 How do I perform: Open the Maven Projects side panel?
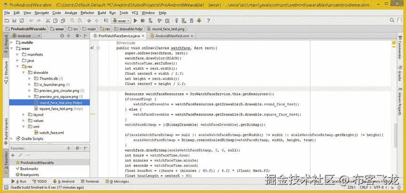point(400,101)
